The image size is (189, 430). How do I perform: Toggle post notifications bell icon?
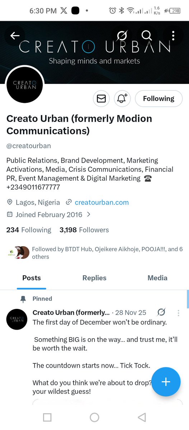(x=123, y=99)
